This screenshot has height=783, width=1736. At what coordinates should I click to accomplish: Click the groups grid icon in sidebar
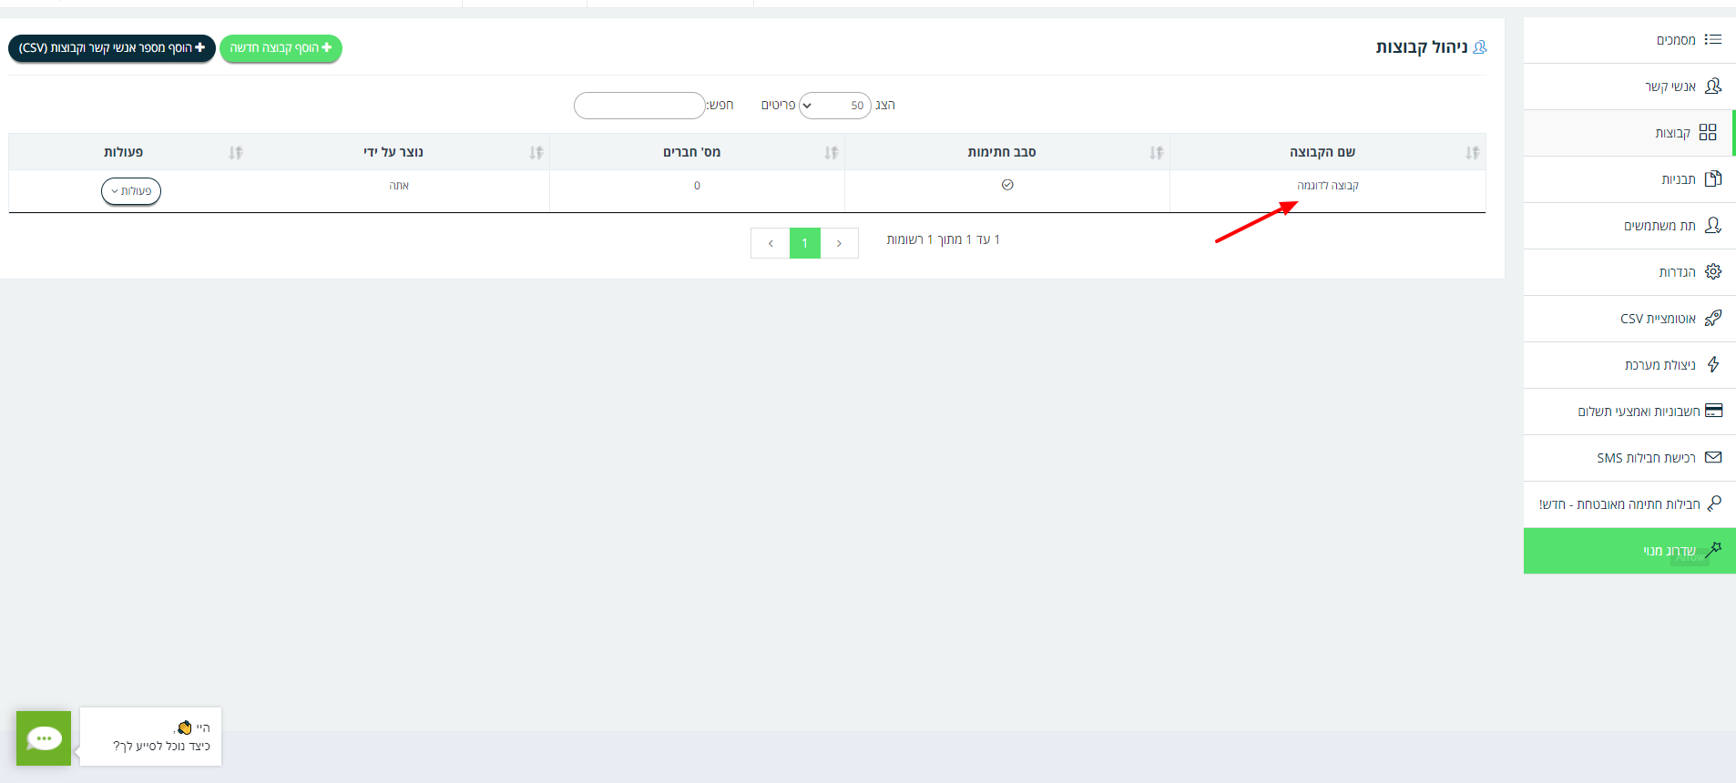[1708, 132]
